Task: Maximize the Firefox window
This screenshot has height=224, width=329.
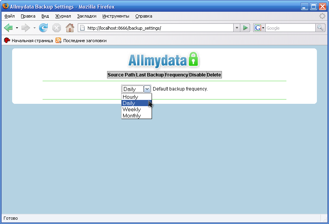Action: 313,7
